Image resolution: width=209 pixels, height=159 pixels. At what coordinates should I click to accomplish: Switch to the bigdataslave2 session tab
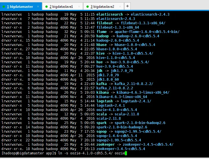[103, 7]
